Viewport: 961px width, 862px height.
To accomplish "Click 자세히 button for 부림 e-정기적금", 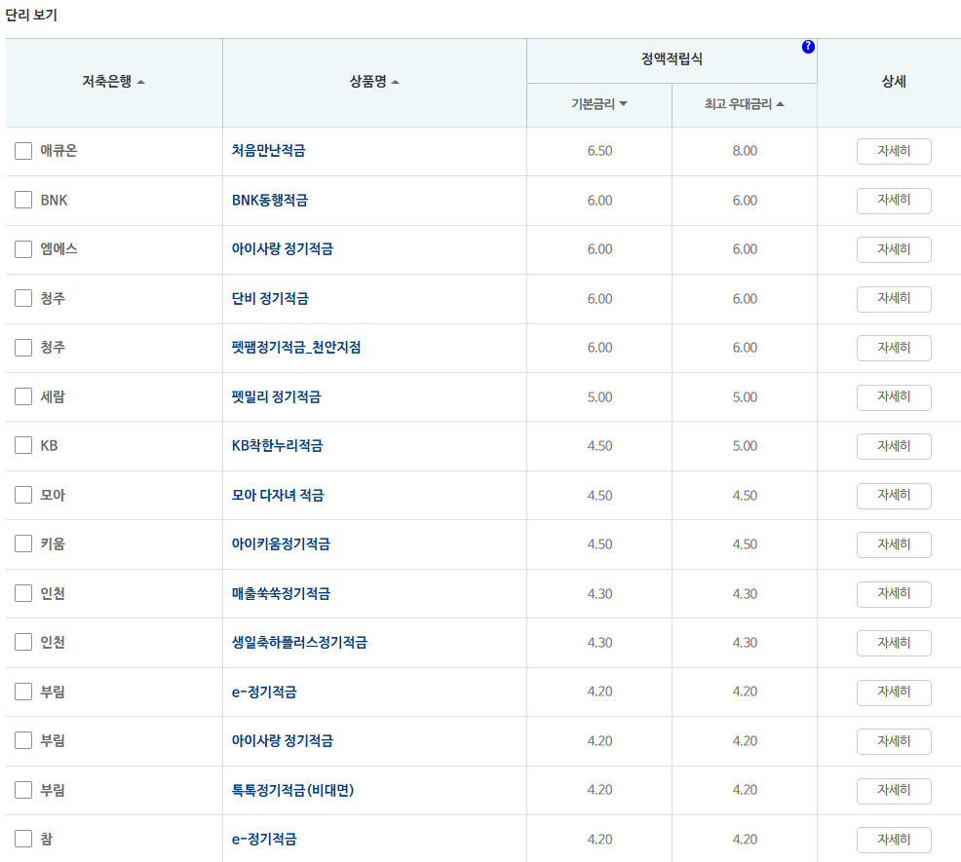I will click(894, 692).
